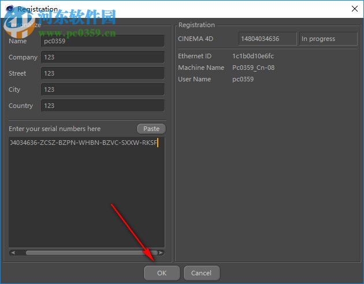Focus the Name input field

click(x=103, y=41)
